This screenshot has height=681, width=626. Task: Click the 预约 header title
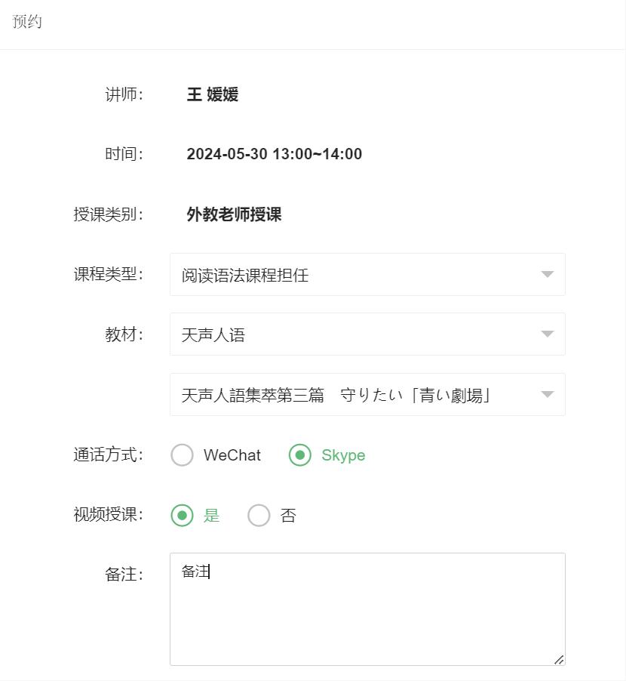click(x=27, y=21)
